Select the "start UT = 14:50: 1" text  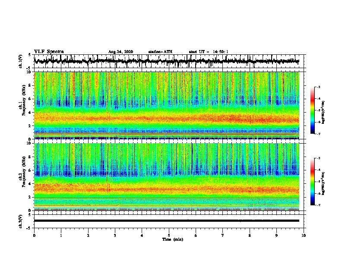(x=209, y=52)
